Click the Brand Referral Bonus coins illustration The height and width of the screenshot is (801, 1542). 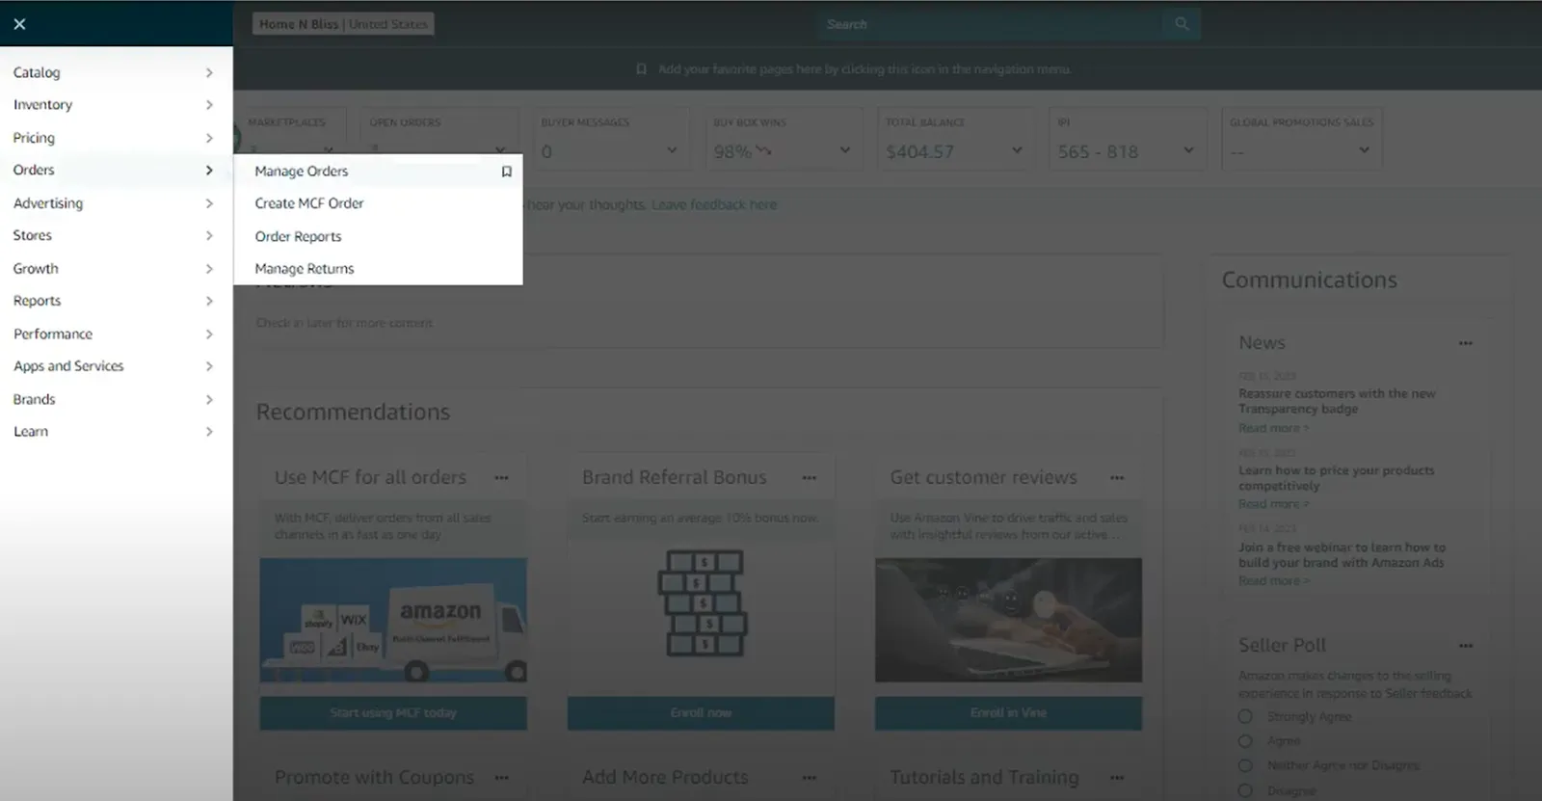[x=702, y=603]
